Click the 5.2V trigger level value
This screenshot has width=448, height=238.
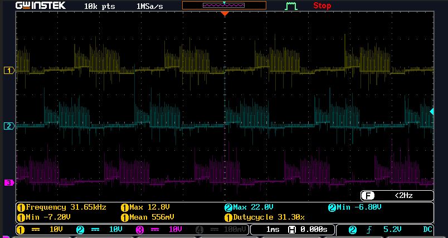(x=392, y=230)
